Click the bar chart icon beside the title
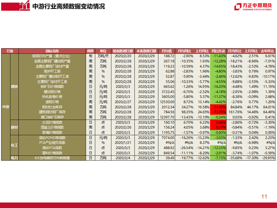 click(x=24, y=5)
